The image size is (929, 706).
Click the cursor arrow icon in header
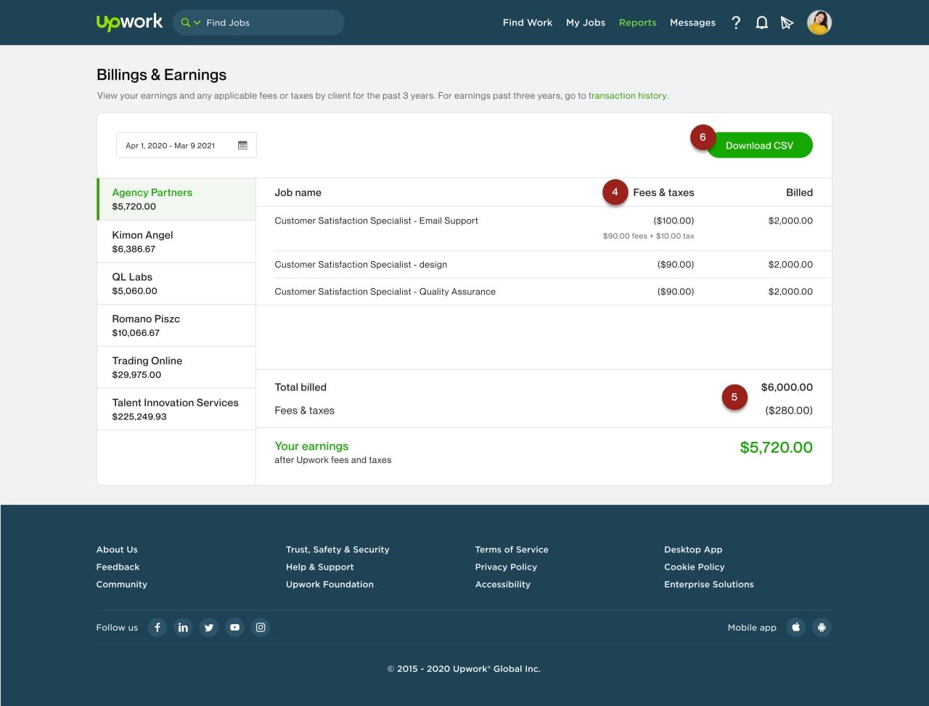(x=787, y=23)
